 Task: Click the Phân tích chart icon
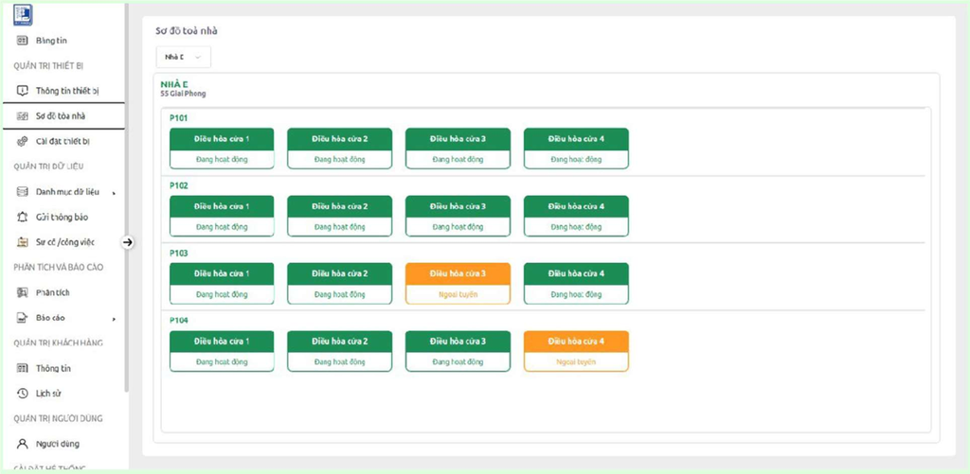coord(23,293)
